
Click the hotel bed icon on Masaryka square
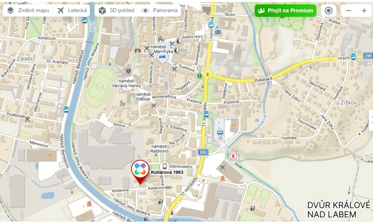pyautogui.click(x=162, y=57)
